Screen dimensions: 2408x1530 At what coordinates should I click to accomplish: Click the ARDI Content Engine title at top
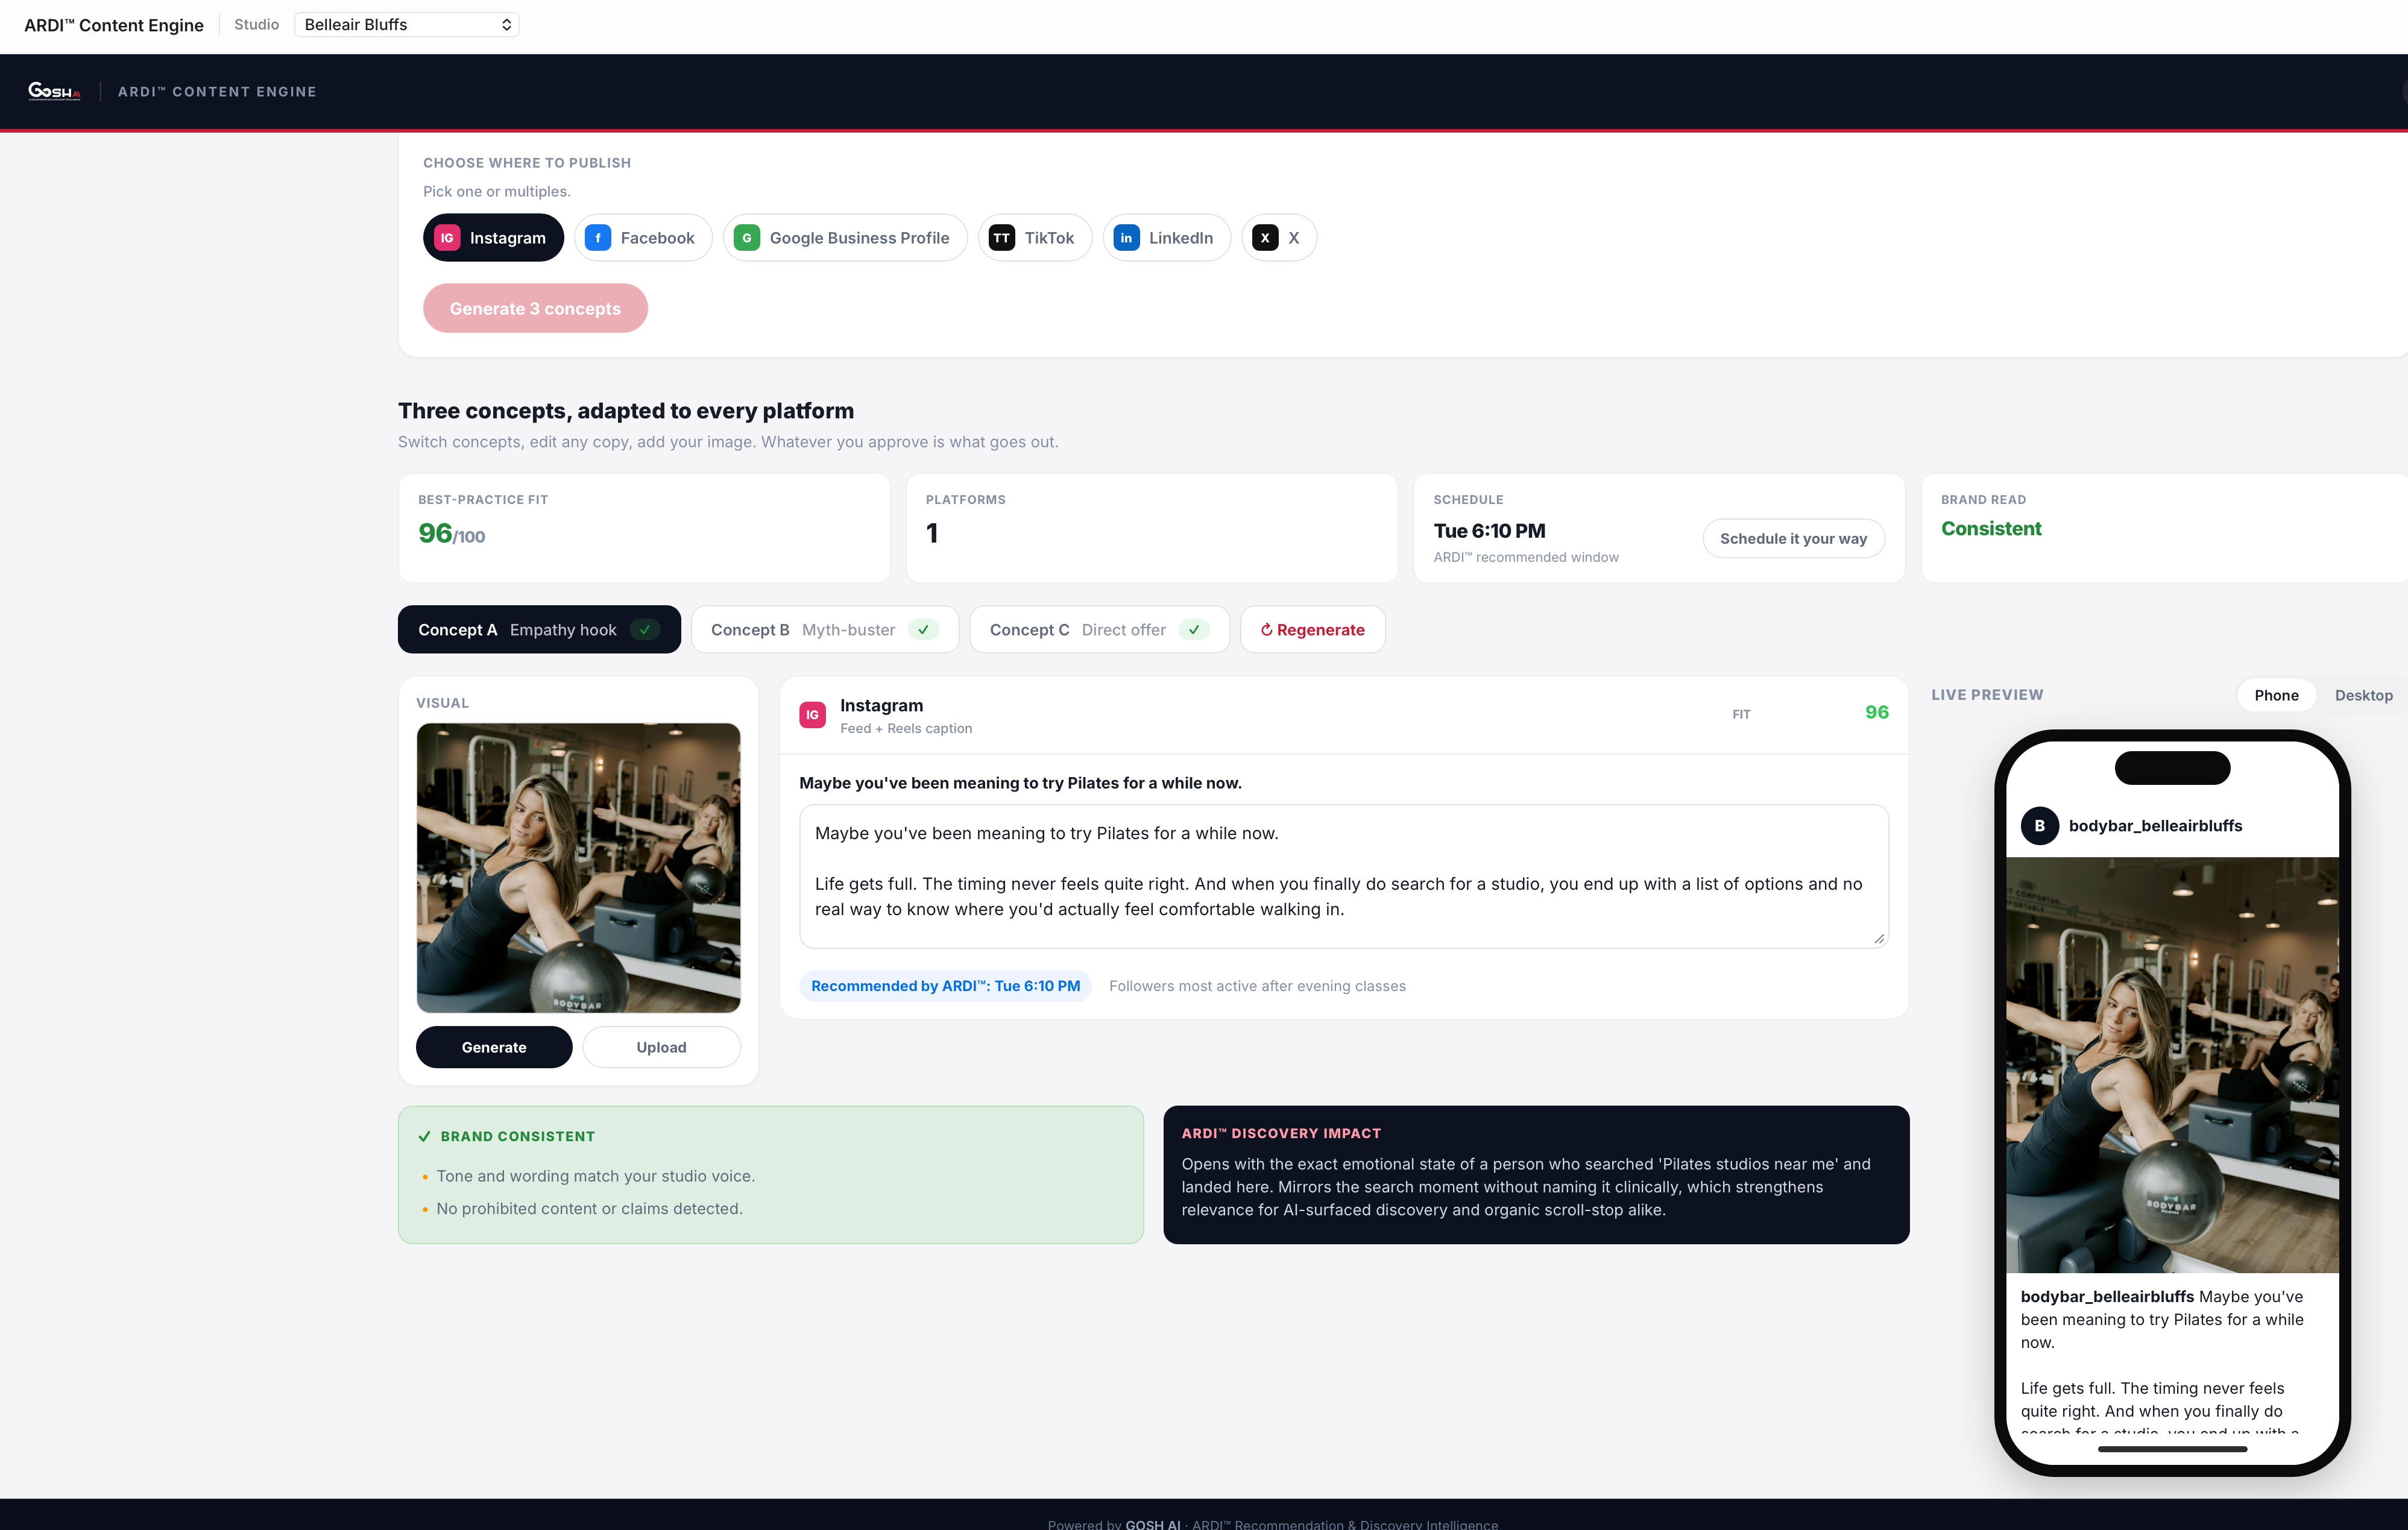(113, 24)
